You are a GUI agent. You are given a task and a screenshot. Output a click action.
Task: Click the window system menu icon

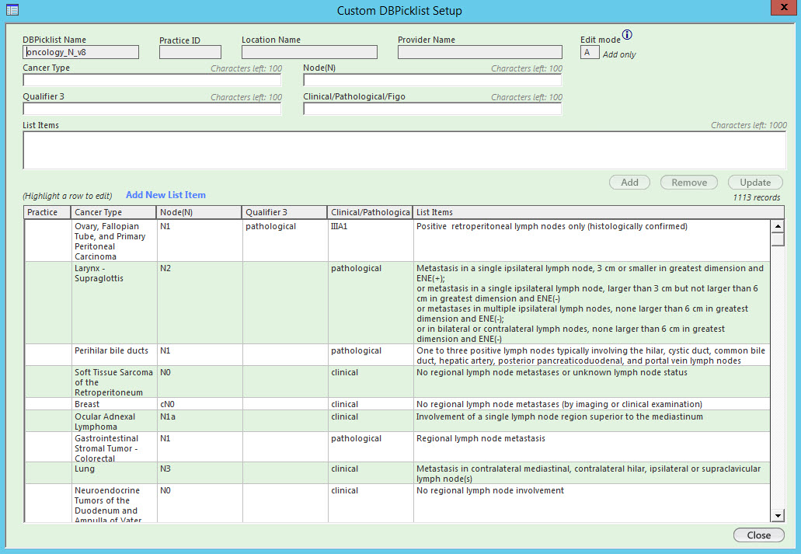pyautogui.click(x=12, y=9)
